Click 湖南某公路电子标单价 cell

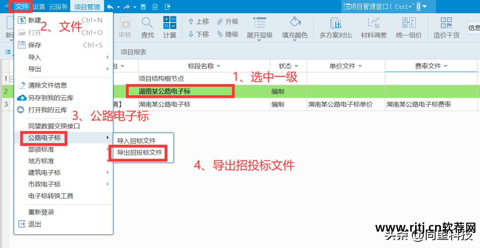click(x=346, y=105)
